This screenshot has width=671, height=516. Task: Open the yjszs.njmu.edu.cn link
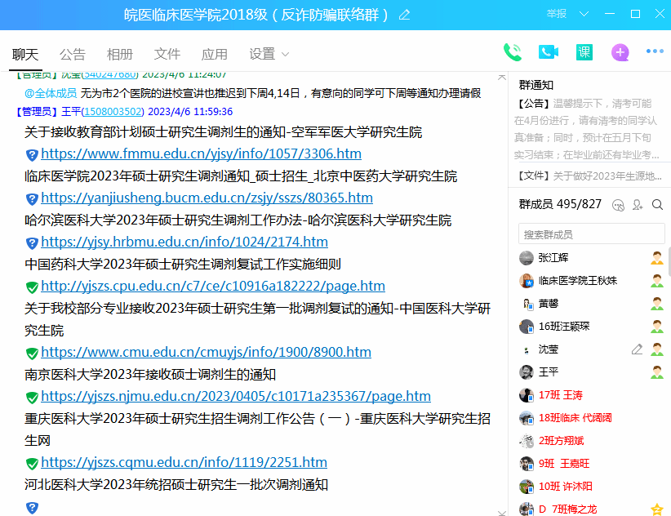tap(235, 396)
